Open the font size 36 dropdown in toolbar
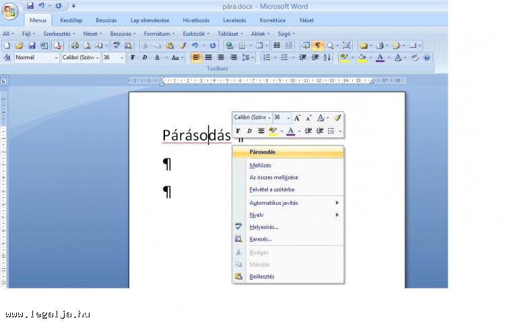 [x=122, y=58]
